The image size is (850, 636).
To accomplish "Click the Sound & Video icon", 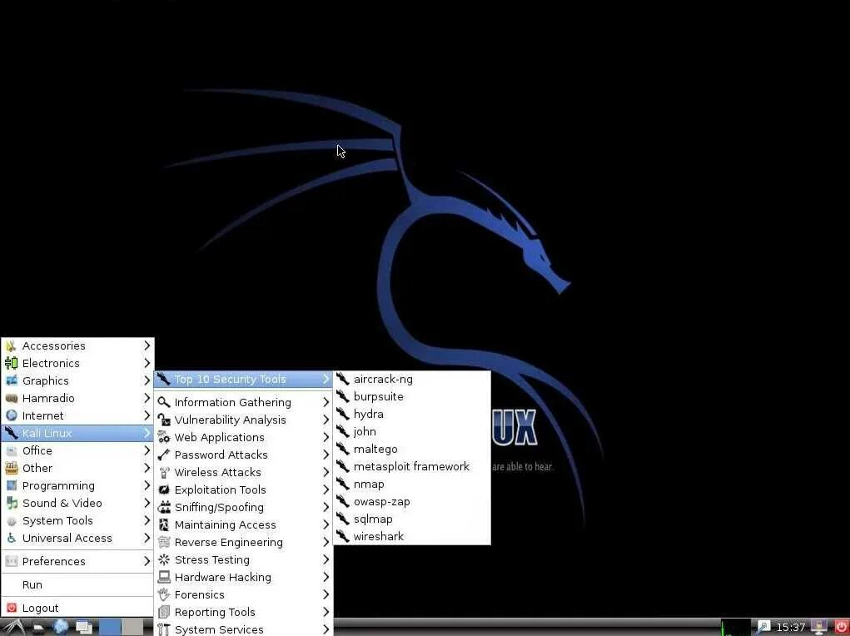I will click(x=12, y=503).
